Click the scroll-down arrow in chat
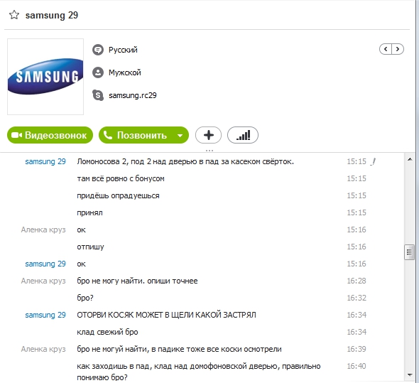419x383 pixels. (x=410, y=375)
